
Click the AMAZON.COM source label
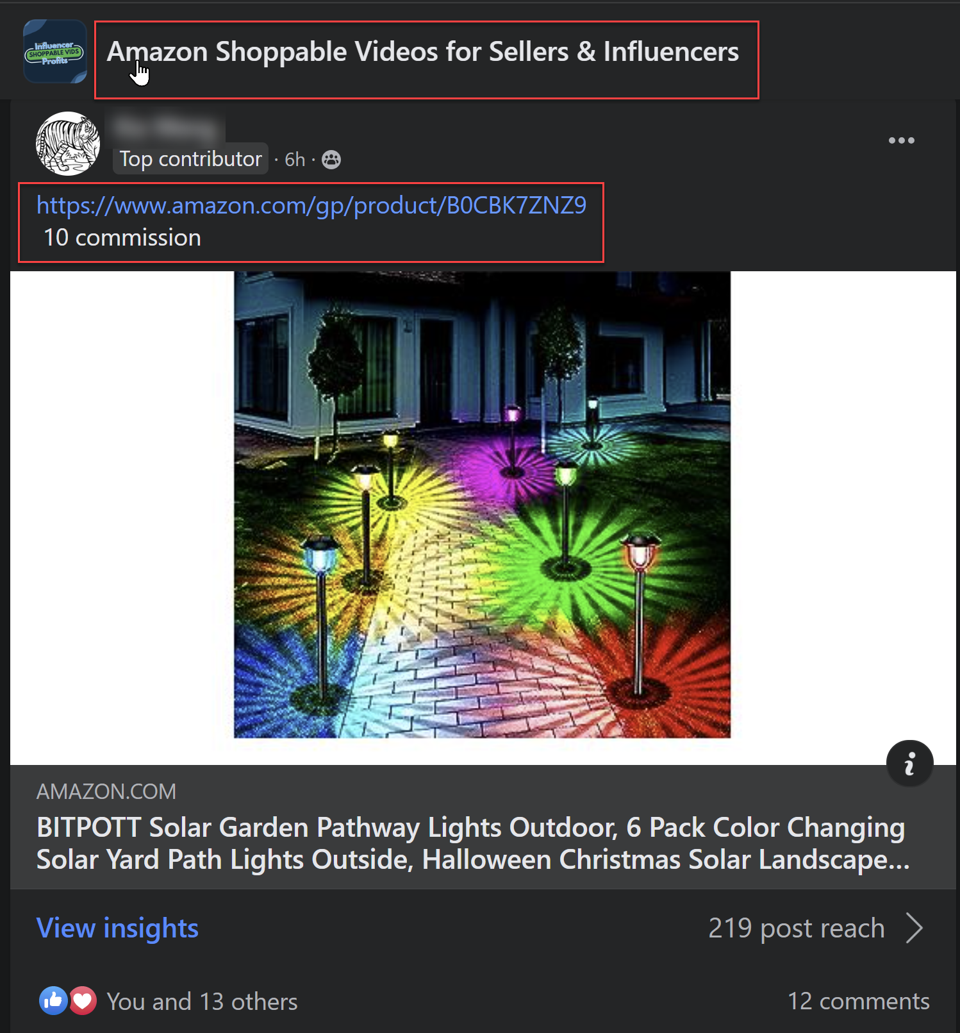(106, 792)
